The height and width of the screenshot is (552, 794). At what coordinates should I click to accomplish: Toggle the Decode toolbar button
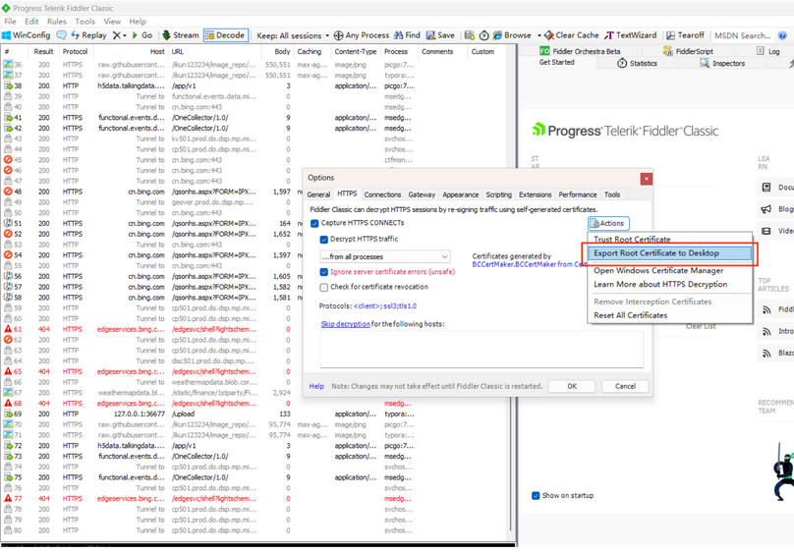(x=210, y=35)
